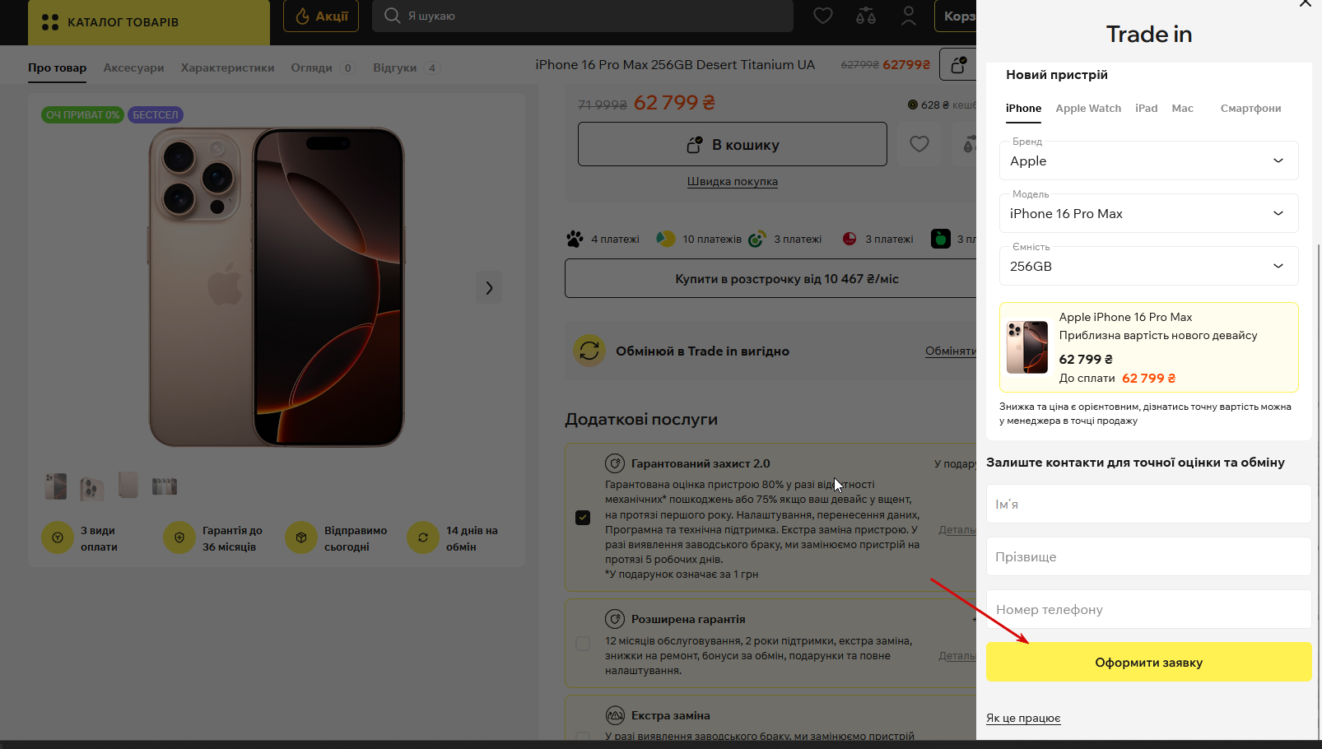Select the fourth product thumbnail below the photo
The height and width of the screenshot is (749, 1322).
pos(165,486)
